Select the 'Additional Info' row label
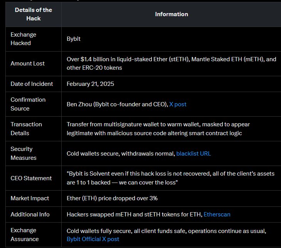The height and width of the screenshot is (248, 281). pyautogui.click(x=30, y=214)
